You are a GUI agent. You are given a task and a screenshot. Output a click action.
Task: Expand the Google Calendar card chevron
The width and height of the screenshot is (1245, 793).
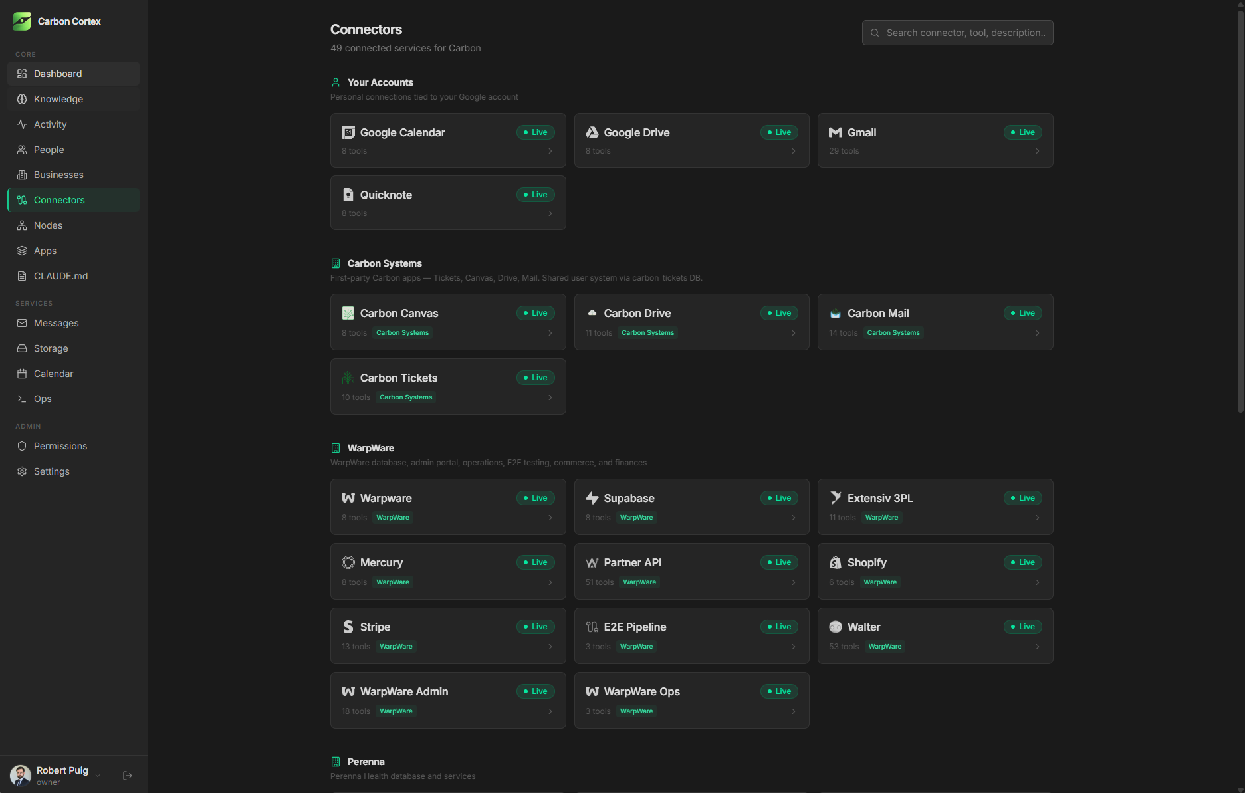(x=550, y=151)
